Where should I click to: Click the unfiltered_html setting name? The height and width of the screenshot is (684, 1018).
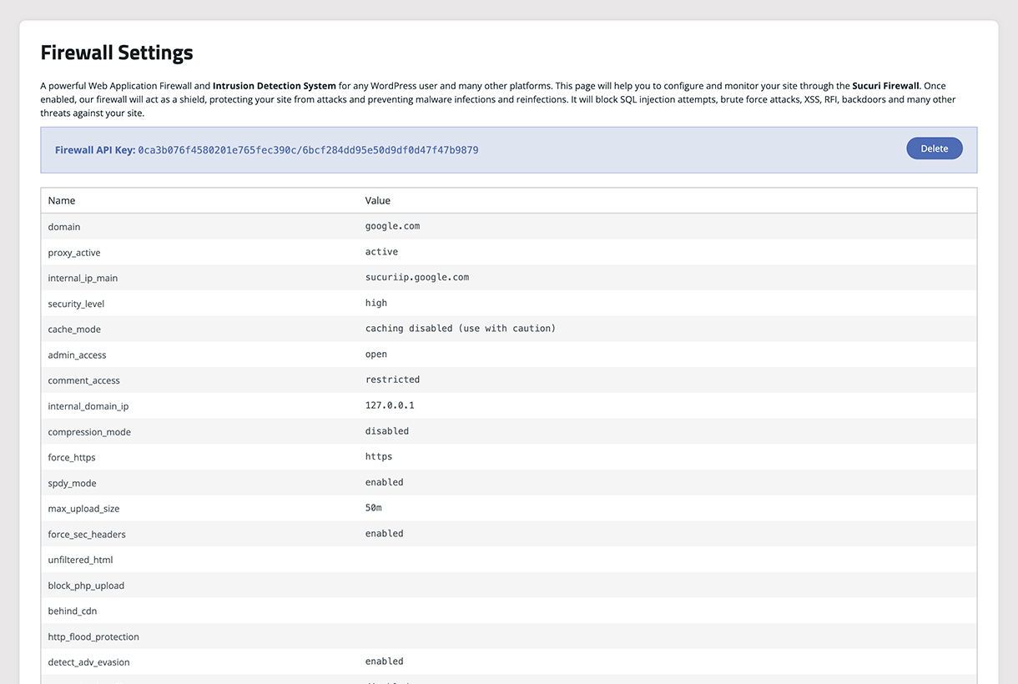pyautogui.click(x=80, y=560)
